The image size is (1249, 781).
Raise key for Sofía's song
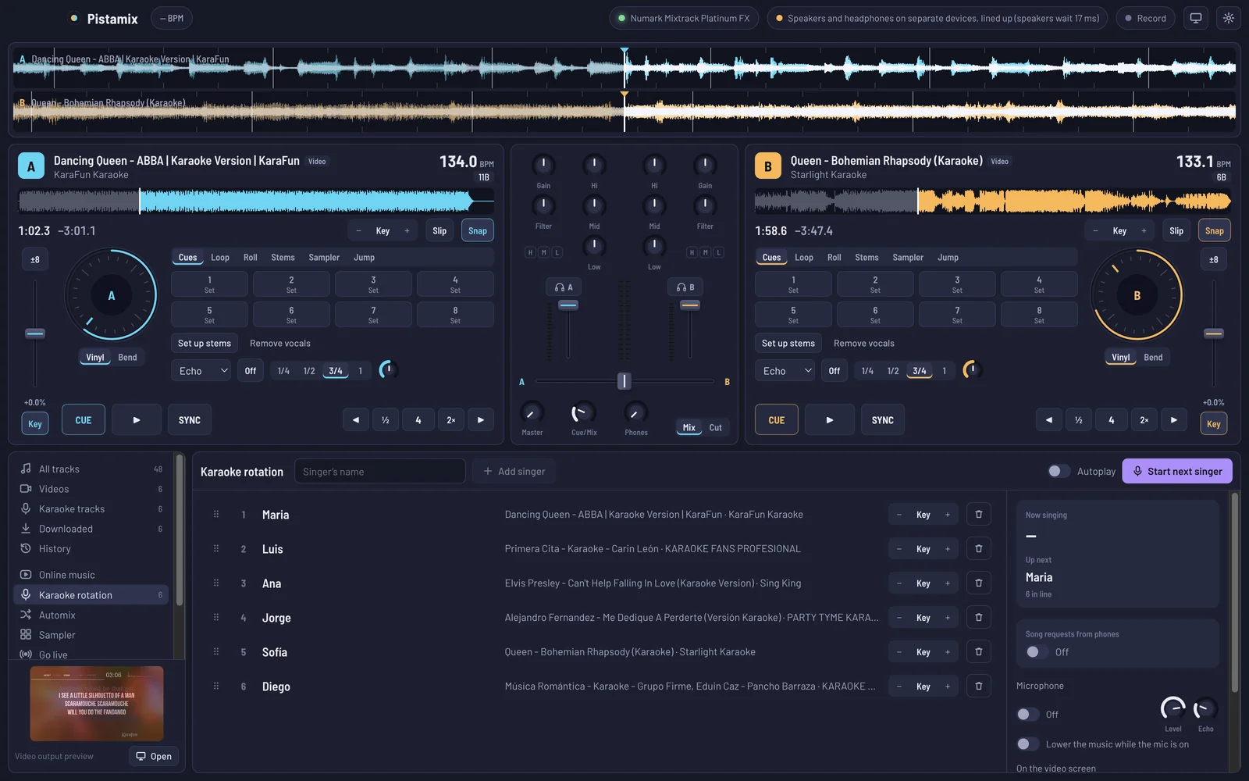[x=948, y=652]
